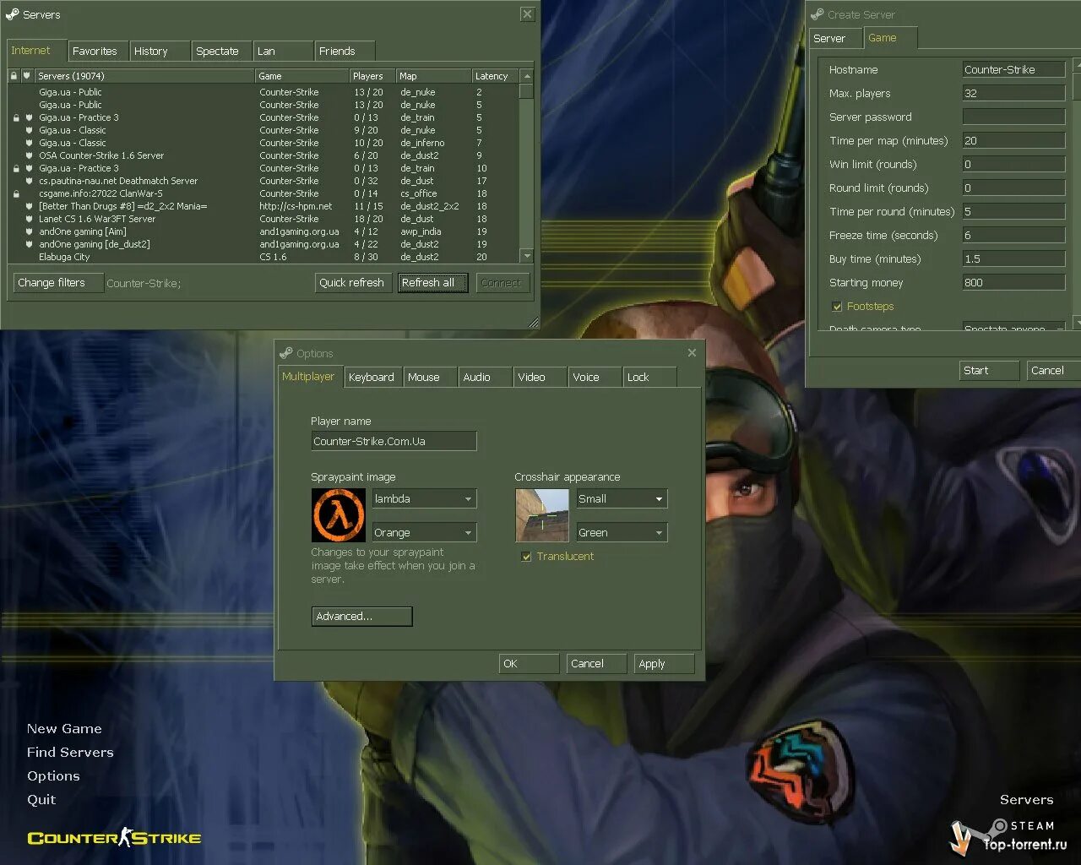Sort server list by Players column
The height and width of the screenshot is (865, 1081).
(x=372, y=76)
